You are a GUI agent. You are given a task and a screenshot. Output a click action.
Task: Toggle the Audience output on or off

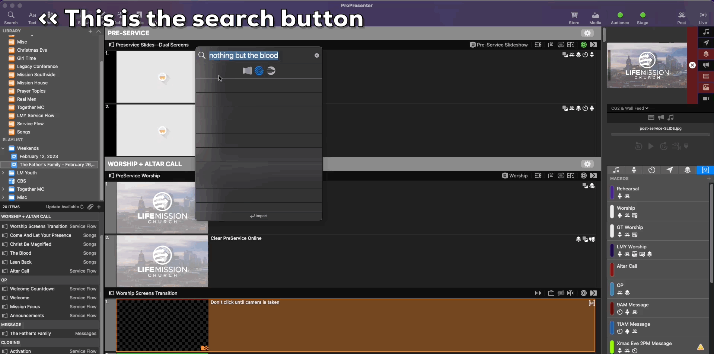[x=620, y=18]
